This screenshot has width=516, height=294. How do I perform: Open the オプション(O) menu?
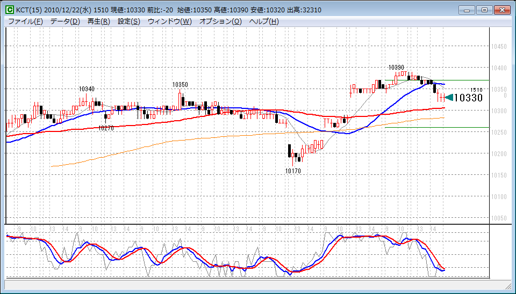pos(220,21)
